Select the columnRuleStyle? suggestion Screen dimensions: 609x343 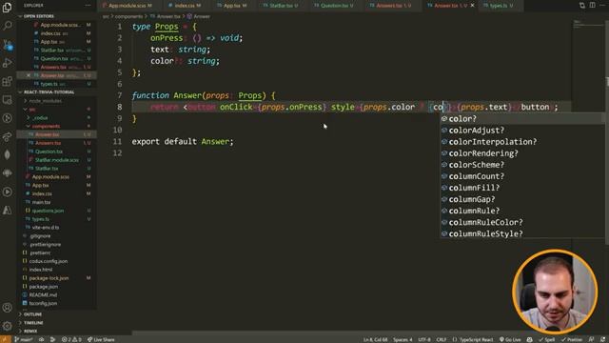click(x=522, y=233)
